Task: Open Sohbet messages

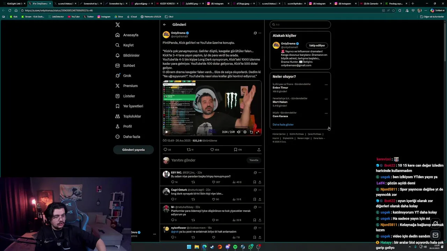Action: tap(125, 66)
